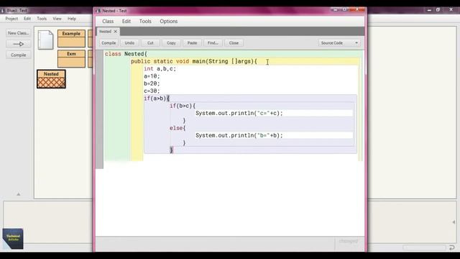
Task: Click the code line 'if(a>b){'
Action: 157,99
